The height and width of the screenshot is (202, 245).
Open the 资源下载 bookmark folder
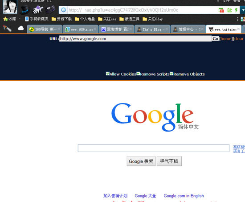pyautogui.click(x=62, y=19)
